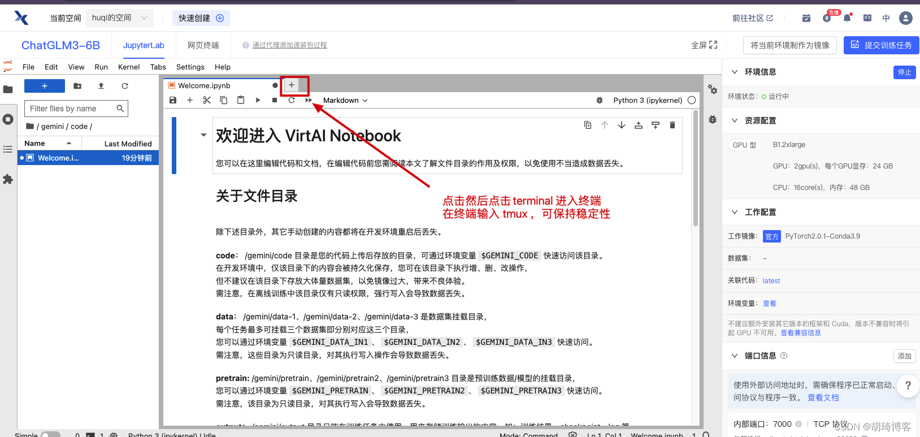Click notebook vertical scrollbar
Viewport: 920px width, 437px height.
[696, 170]
